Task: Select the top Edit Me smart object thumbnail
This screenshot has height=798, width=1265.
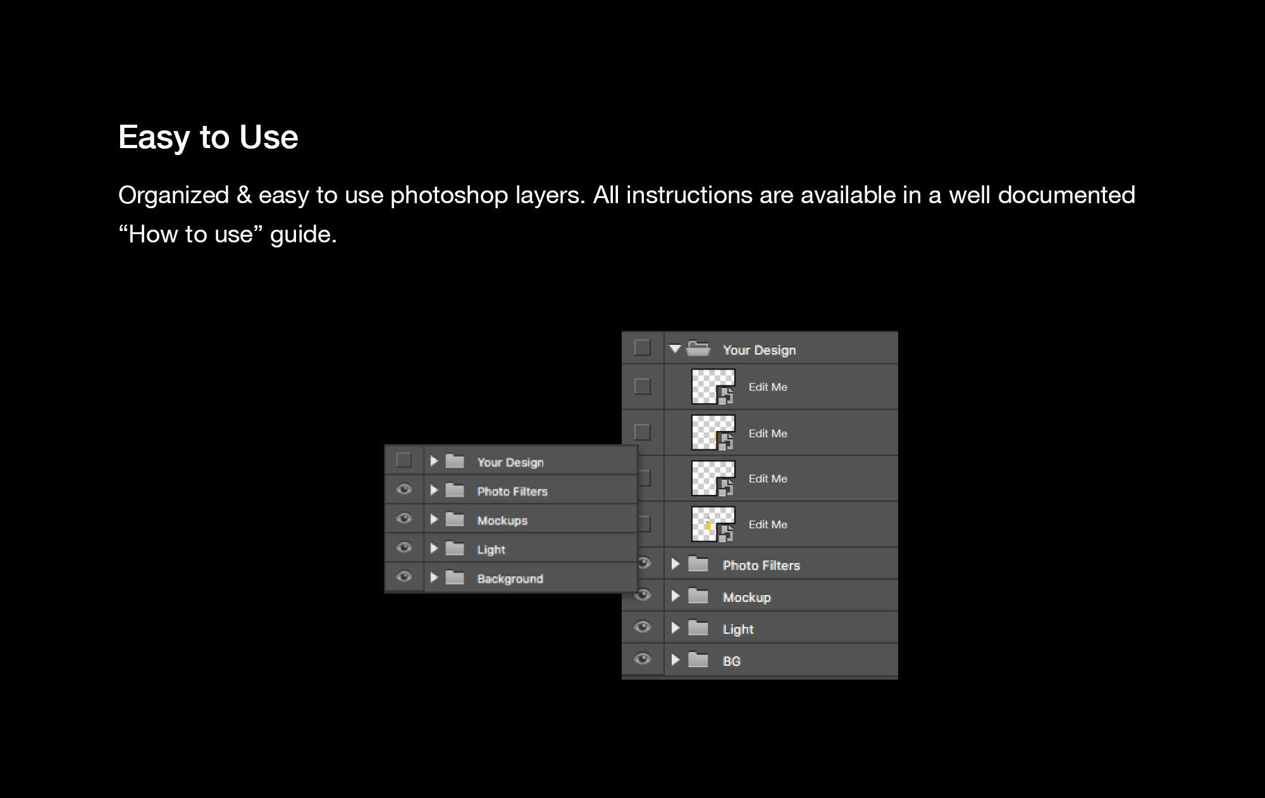Action: [713, 387]
